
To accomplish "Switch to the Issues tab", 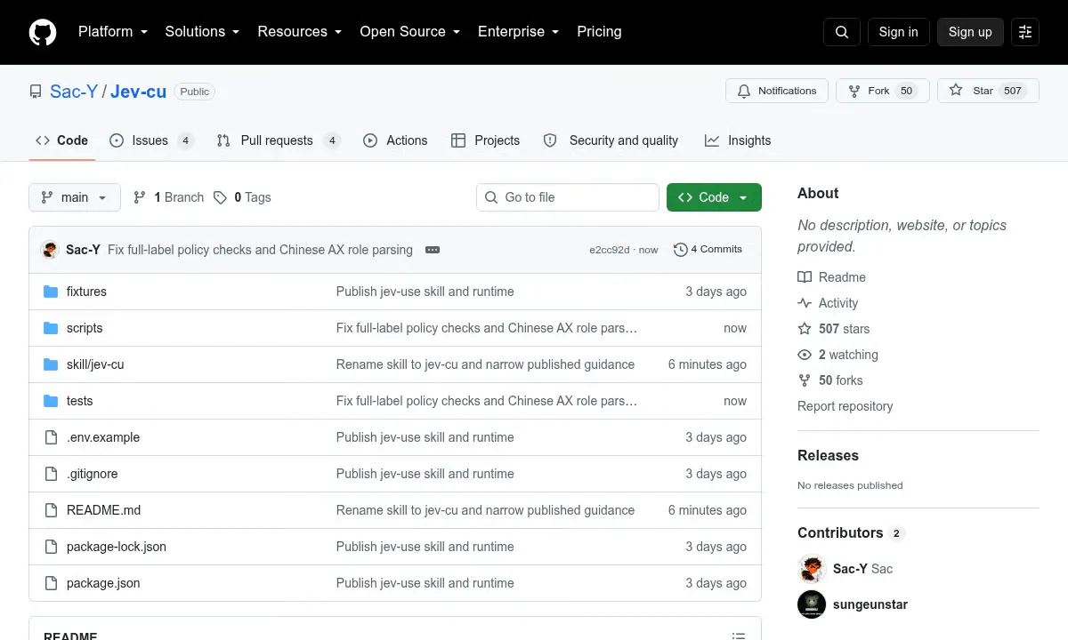I will [x=151, y=140].
